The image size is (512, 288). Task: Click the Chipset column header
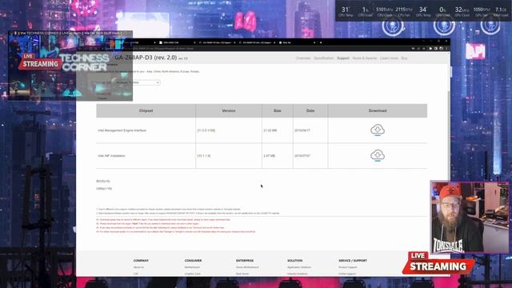[x=146, y=110]
